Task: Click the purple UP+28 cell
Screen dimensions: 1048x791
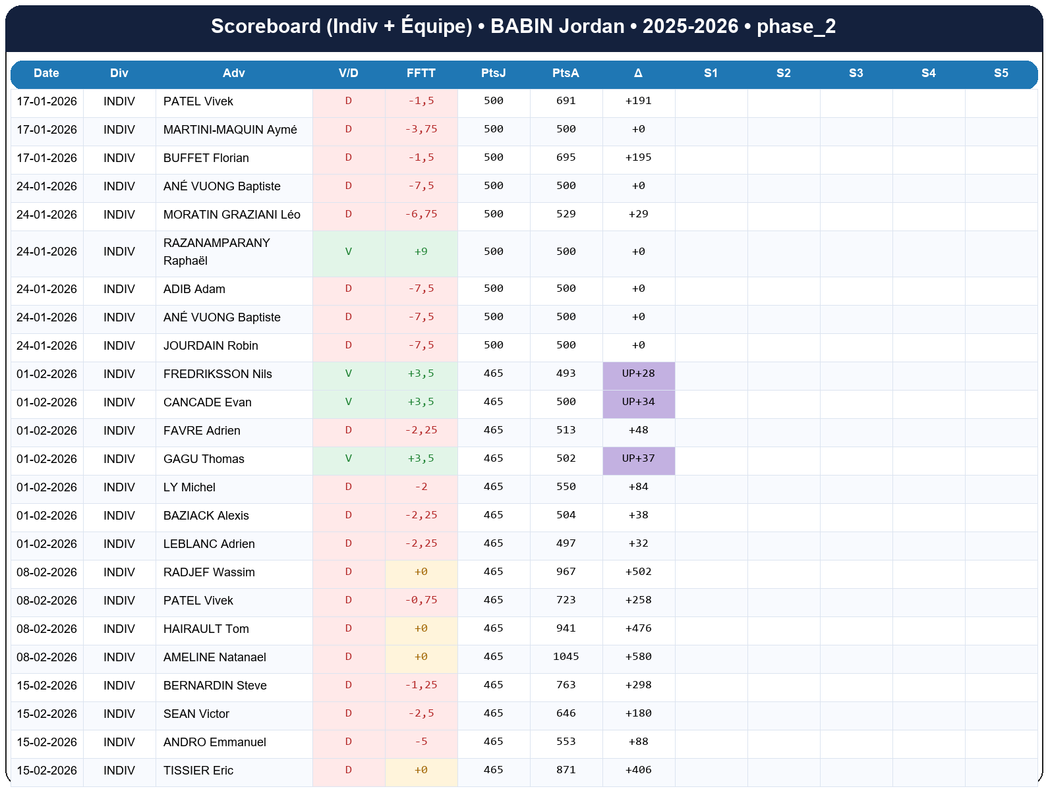Action: click(639, 374)
